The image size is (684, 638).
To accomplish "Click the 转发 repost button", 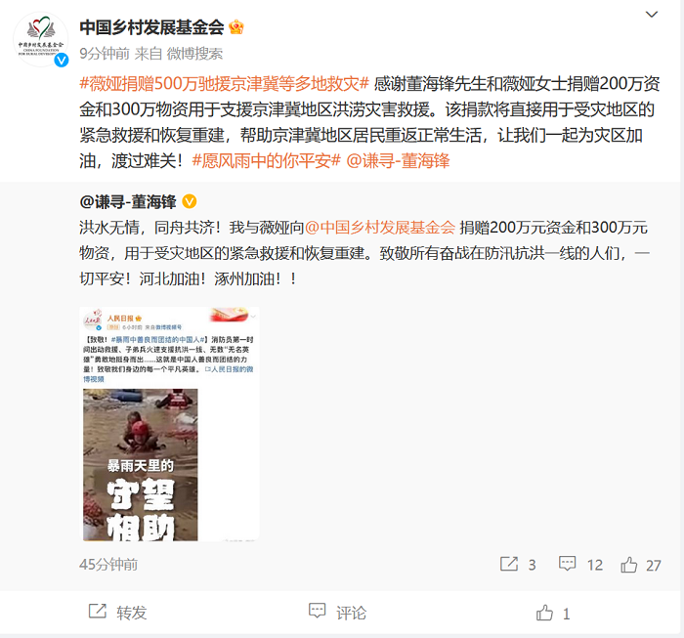I will [x=118, y=613].
